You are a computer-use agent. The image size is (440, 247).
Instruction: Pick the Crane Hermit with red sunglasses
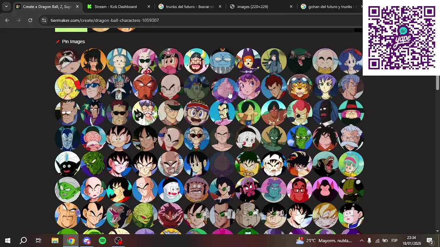click(x=197, y=138)
